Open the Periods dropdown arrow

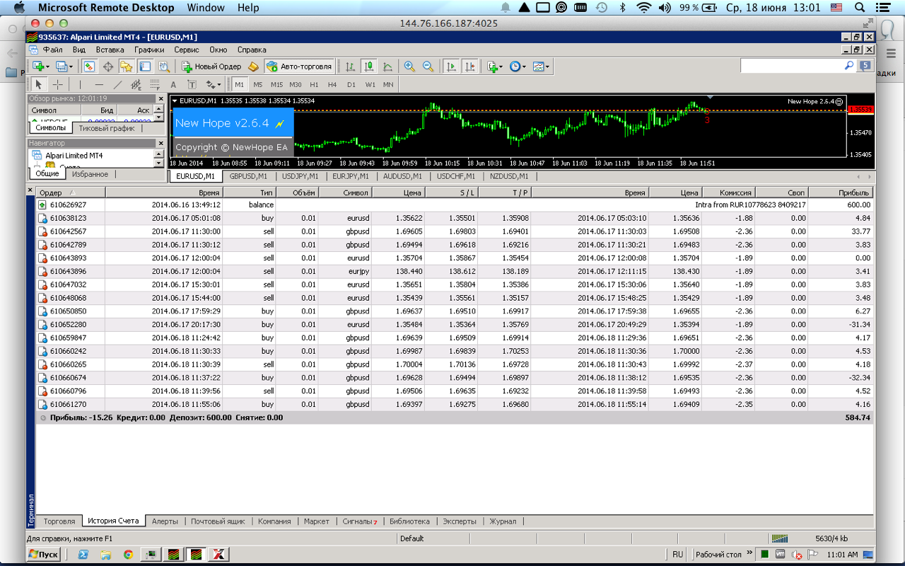(524, 67)
